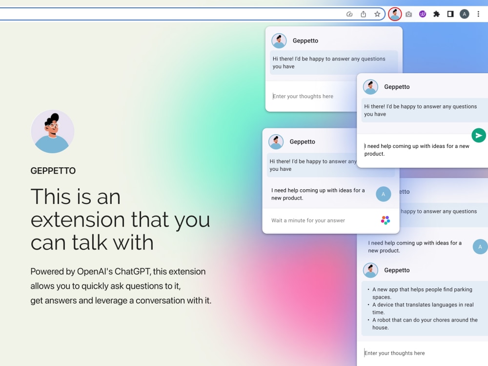Click the greeting message in the second chat card
This screenshot has width=488, height=366.
click(x=425, y=110)
